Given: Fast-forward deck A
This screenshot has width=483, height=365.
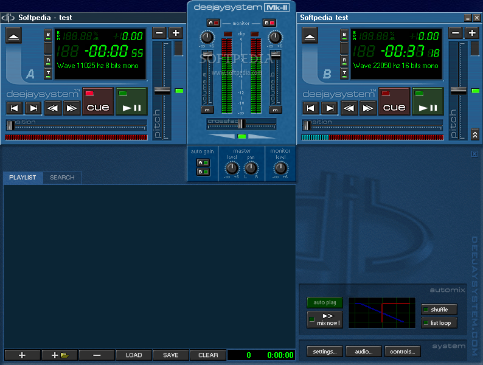Looking at the screenshot, I should tap(71, 108).
